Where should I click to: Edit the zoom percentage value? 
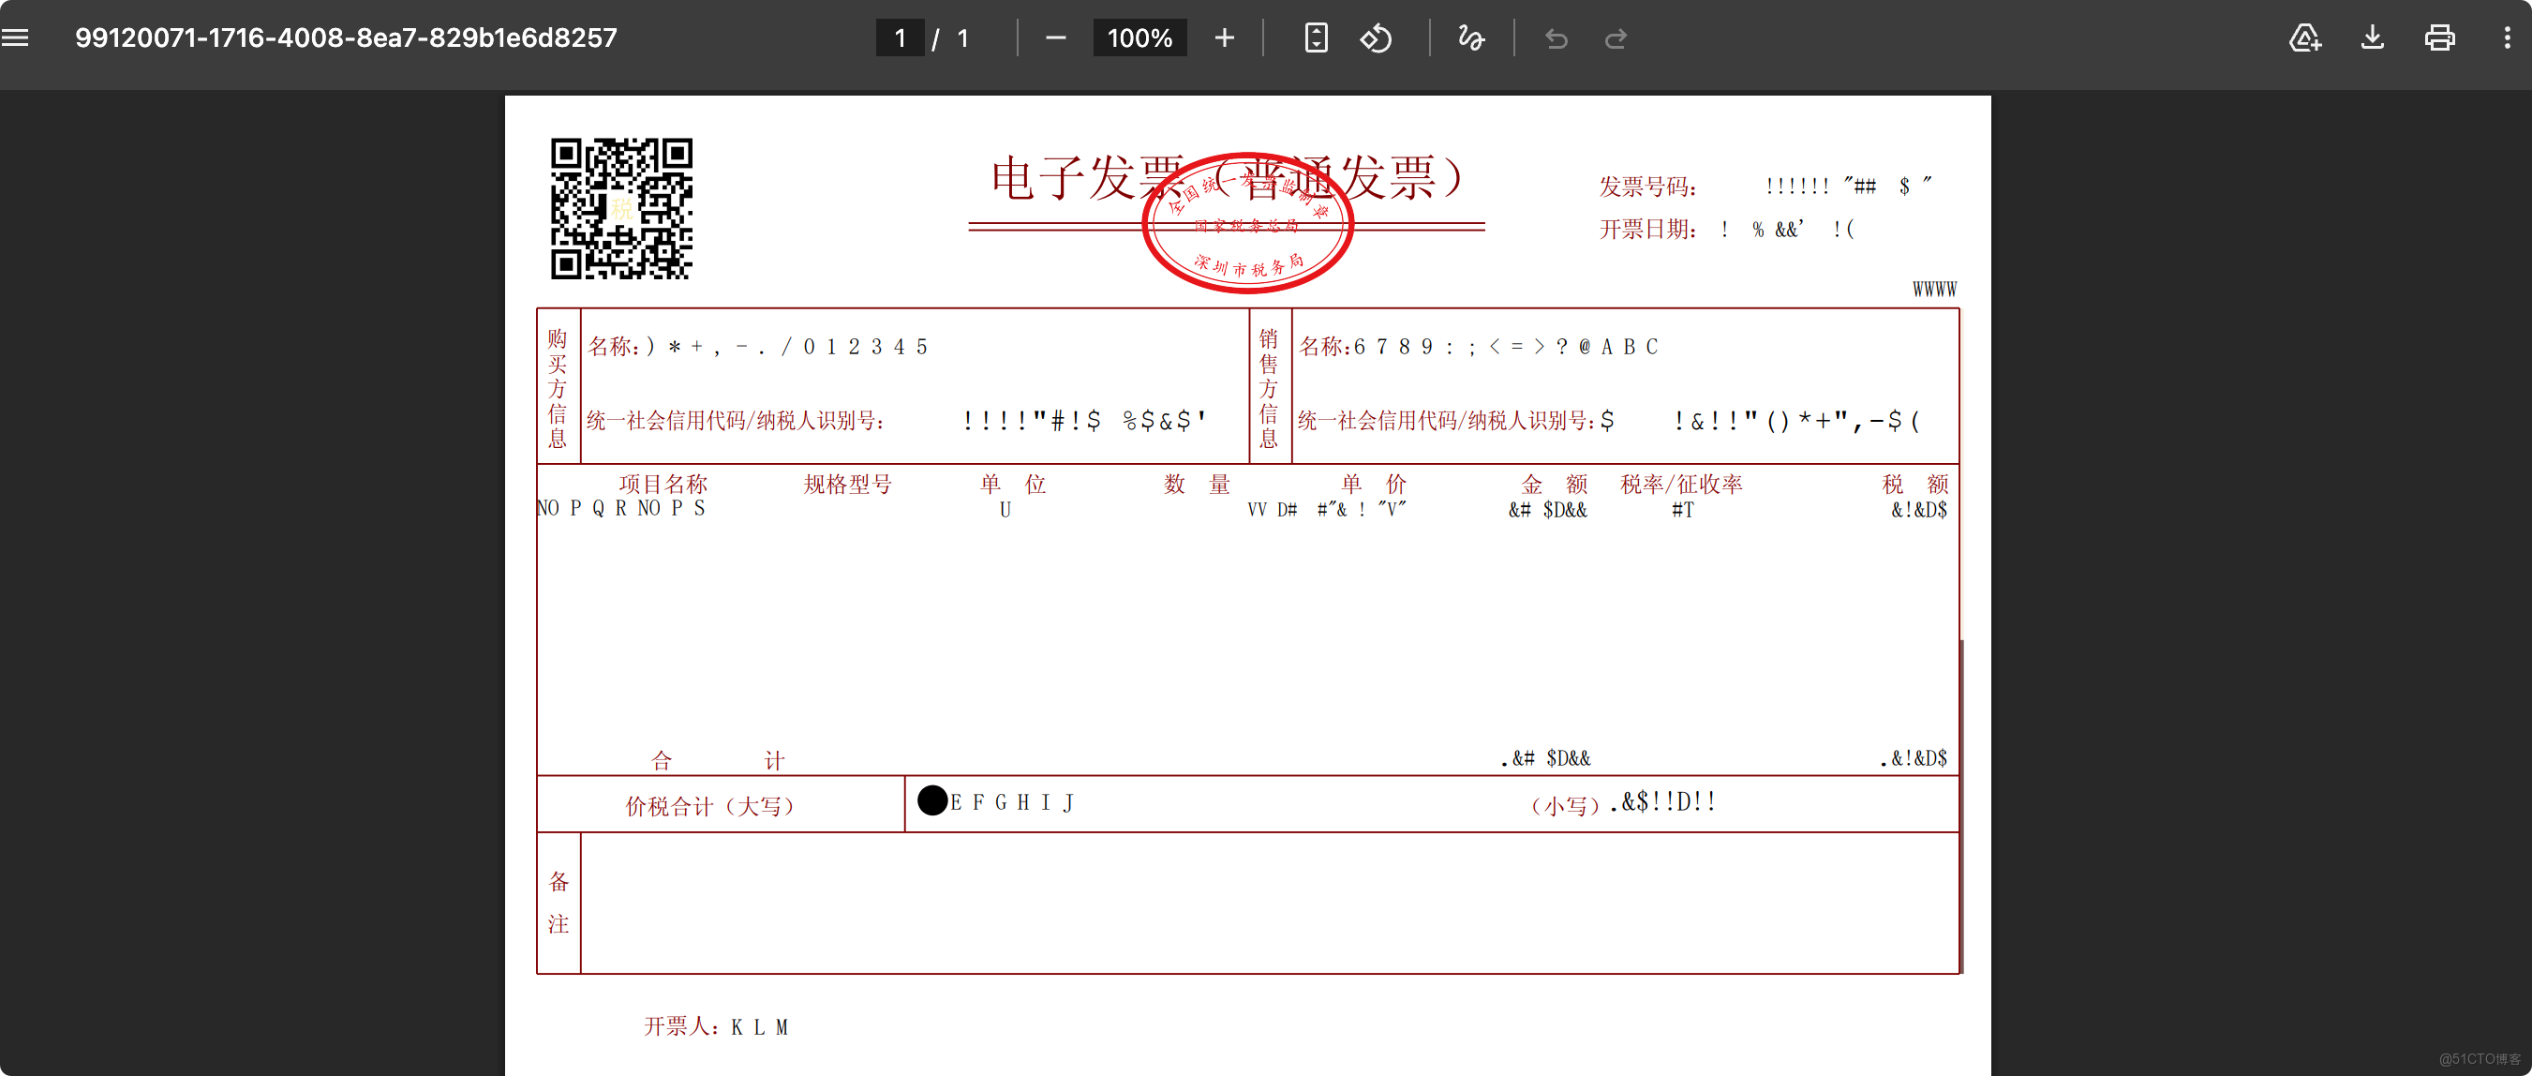(x=1139, y=37)
